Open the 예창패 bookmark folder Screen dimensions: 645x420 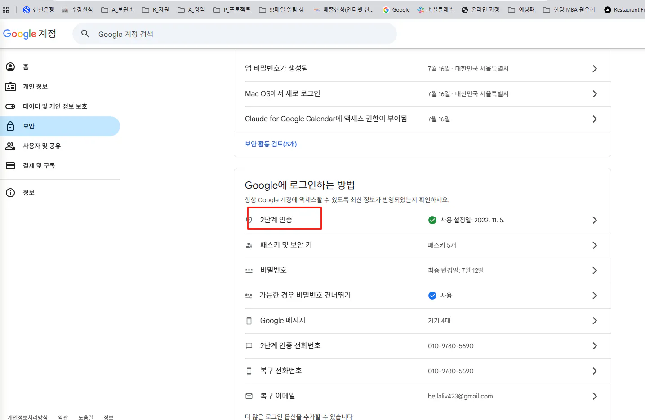[x=521, y=9]
